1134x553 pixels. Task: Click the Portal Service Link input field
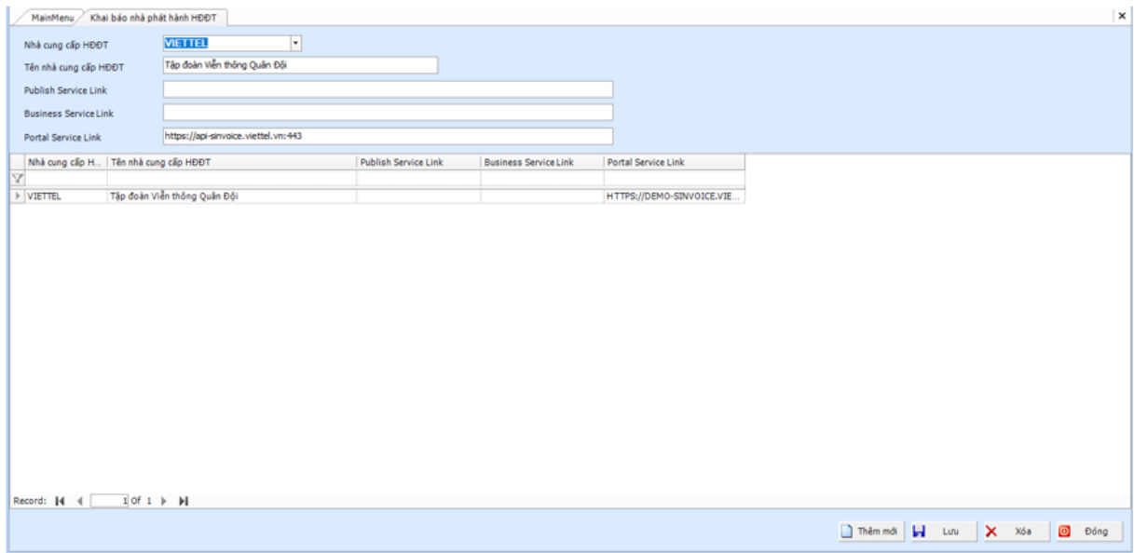[388, 136]
